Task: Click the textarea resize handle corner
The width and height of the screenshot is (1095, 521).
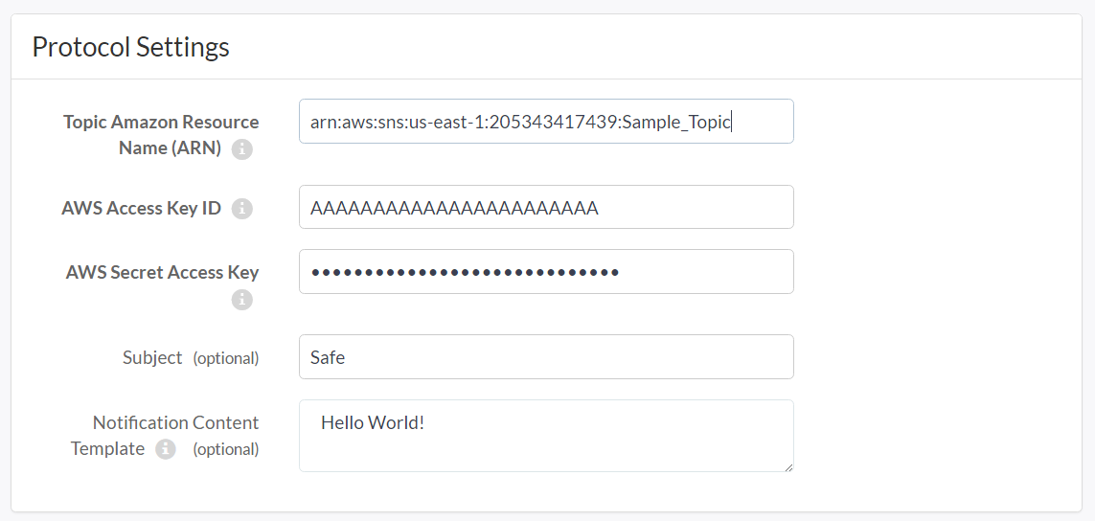Action: pyautogui.click(x=788, y=466)
